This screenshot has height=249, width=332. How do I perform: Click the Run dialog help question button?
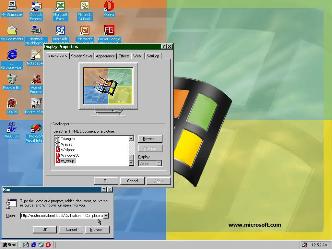point(104,189)
